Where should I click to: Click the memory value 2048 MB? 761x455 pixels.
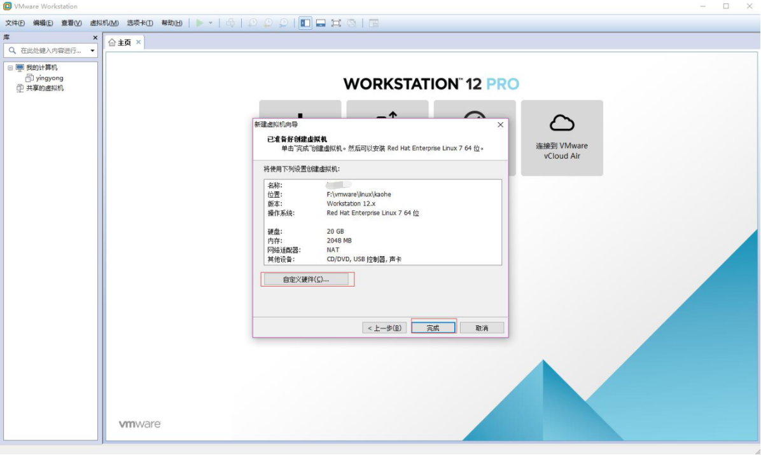click(x=339, y=240)
